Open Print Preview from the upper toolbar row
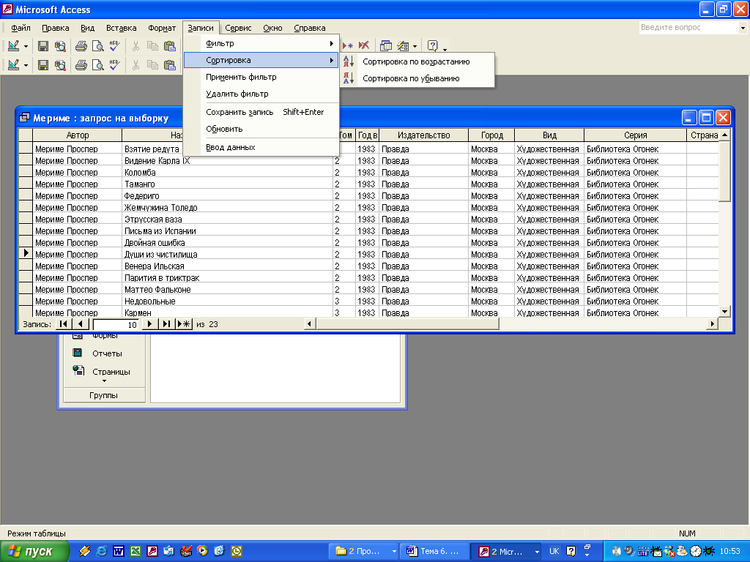This screenshot has height=562, width=750. (97, 46)
